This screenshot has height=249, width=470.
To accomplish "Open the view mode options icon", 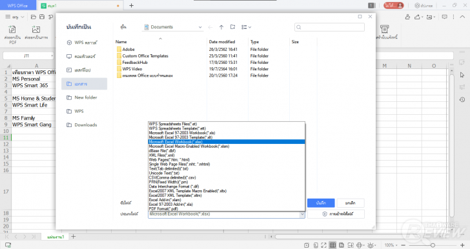I will tap(246, 27).
